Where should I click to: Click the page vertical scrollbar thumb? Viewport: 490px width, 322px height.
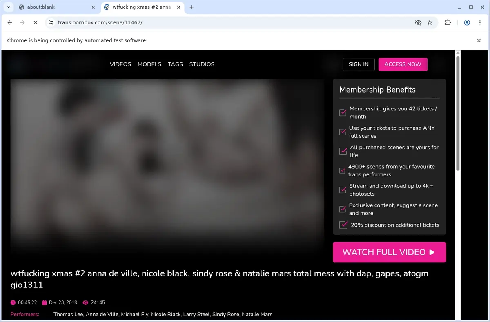(x=458, y=113)
